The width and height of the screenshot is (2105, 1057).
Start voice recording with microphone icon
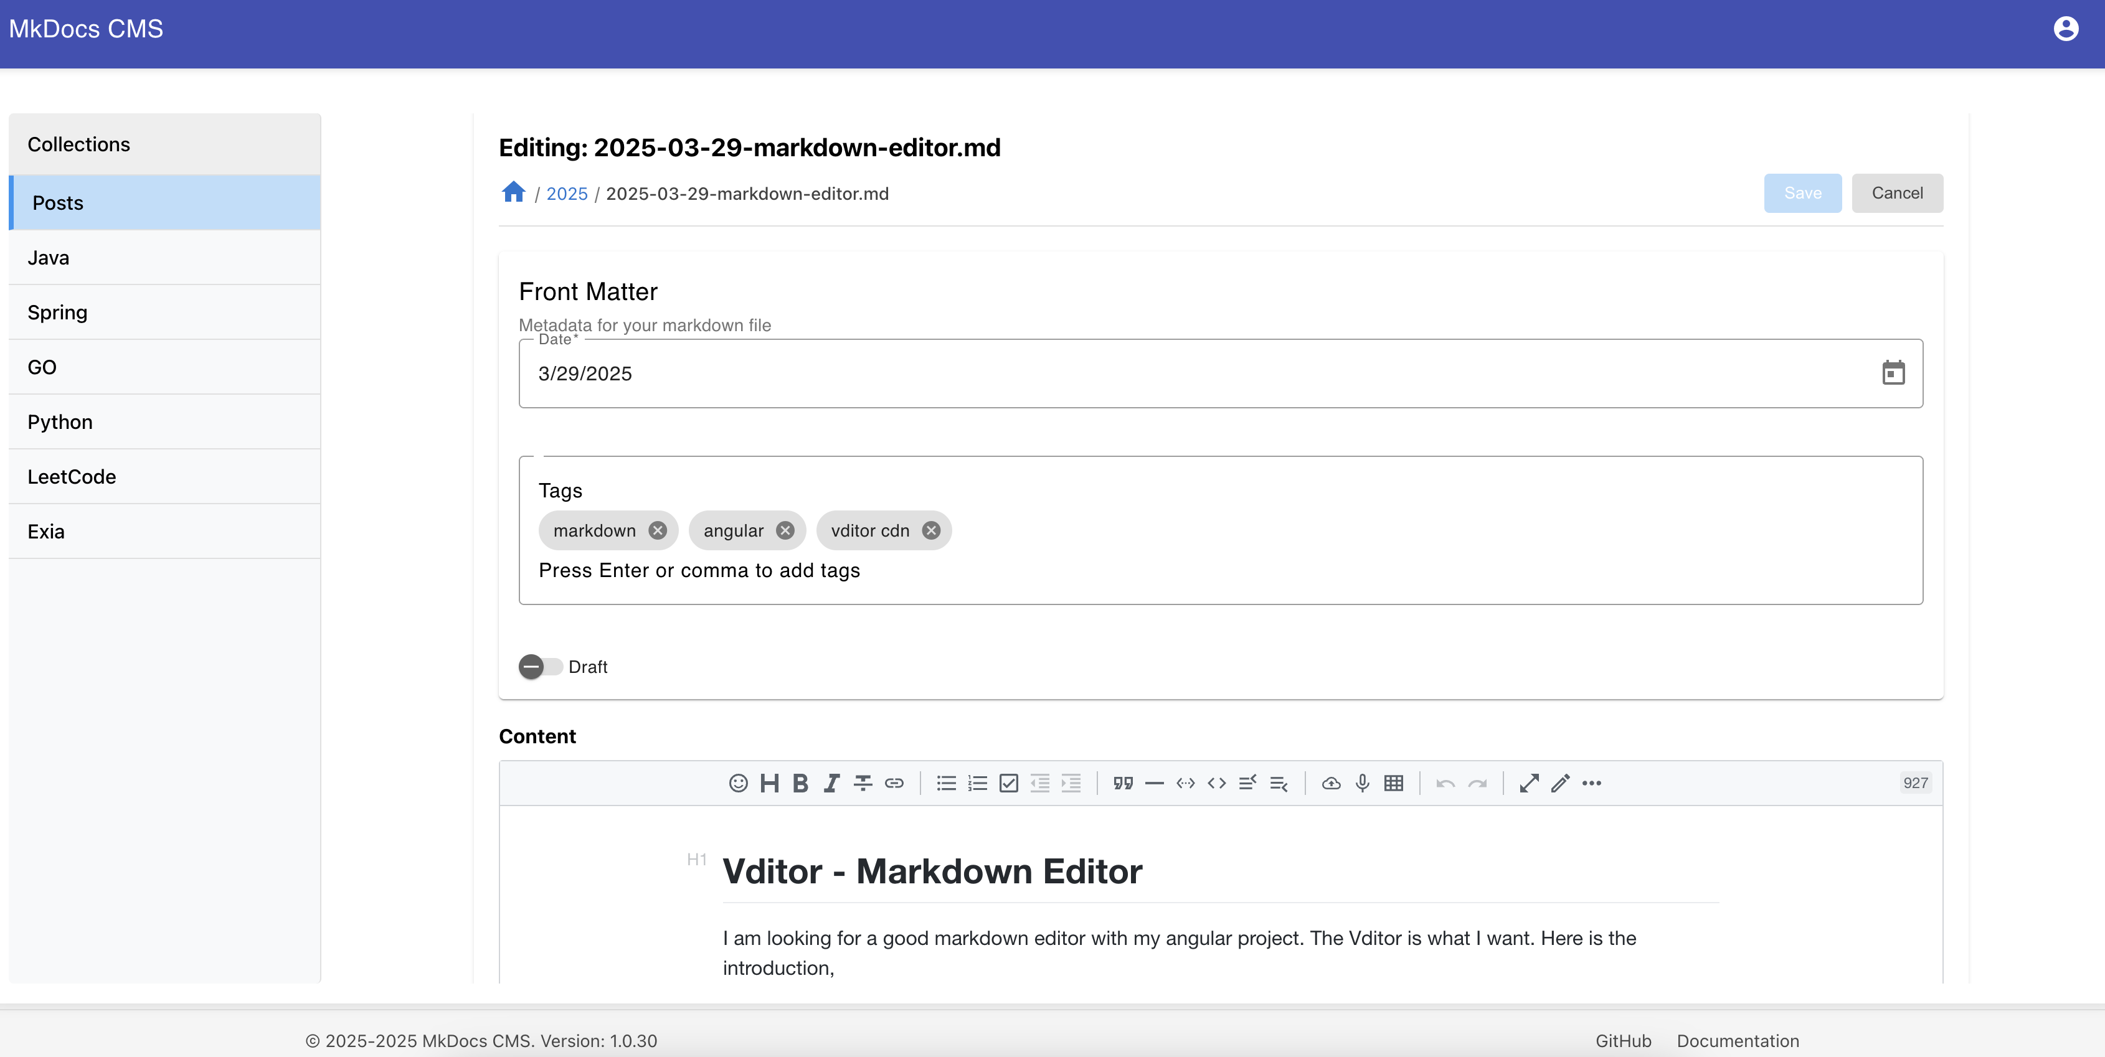[1362, 783]
